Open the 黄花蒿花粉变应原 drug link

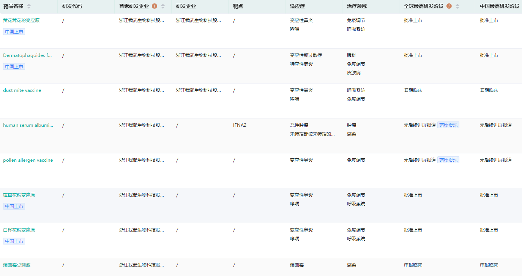point(21,21)
